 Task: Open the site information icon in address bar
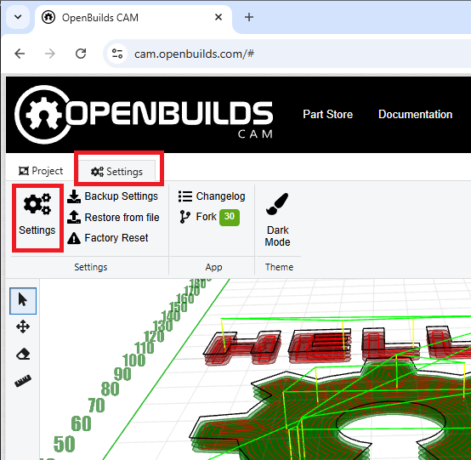pyautogui.click(x=117, y=54)
